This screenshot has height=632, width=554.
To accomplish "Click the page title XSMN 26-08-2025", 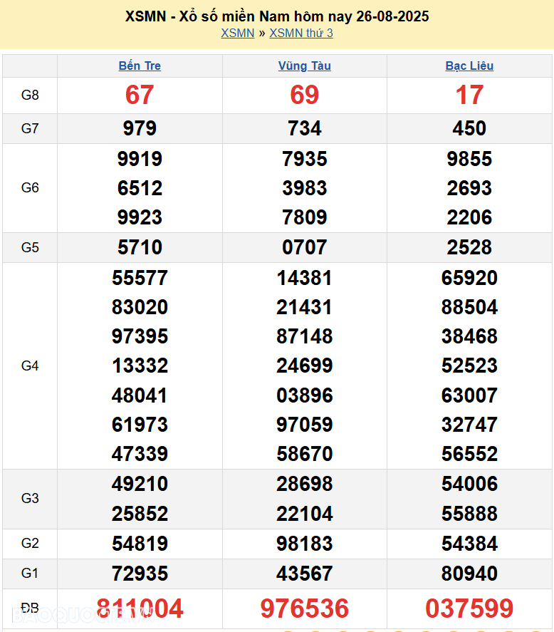I will [277, 16].
